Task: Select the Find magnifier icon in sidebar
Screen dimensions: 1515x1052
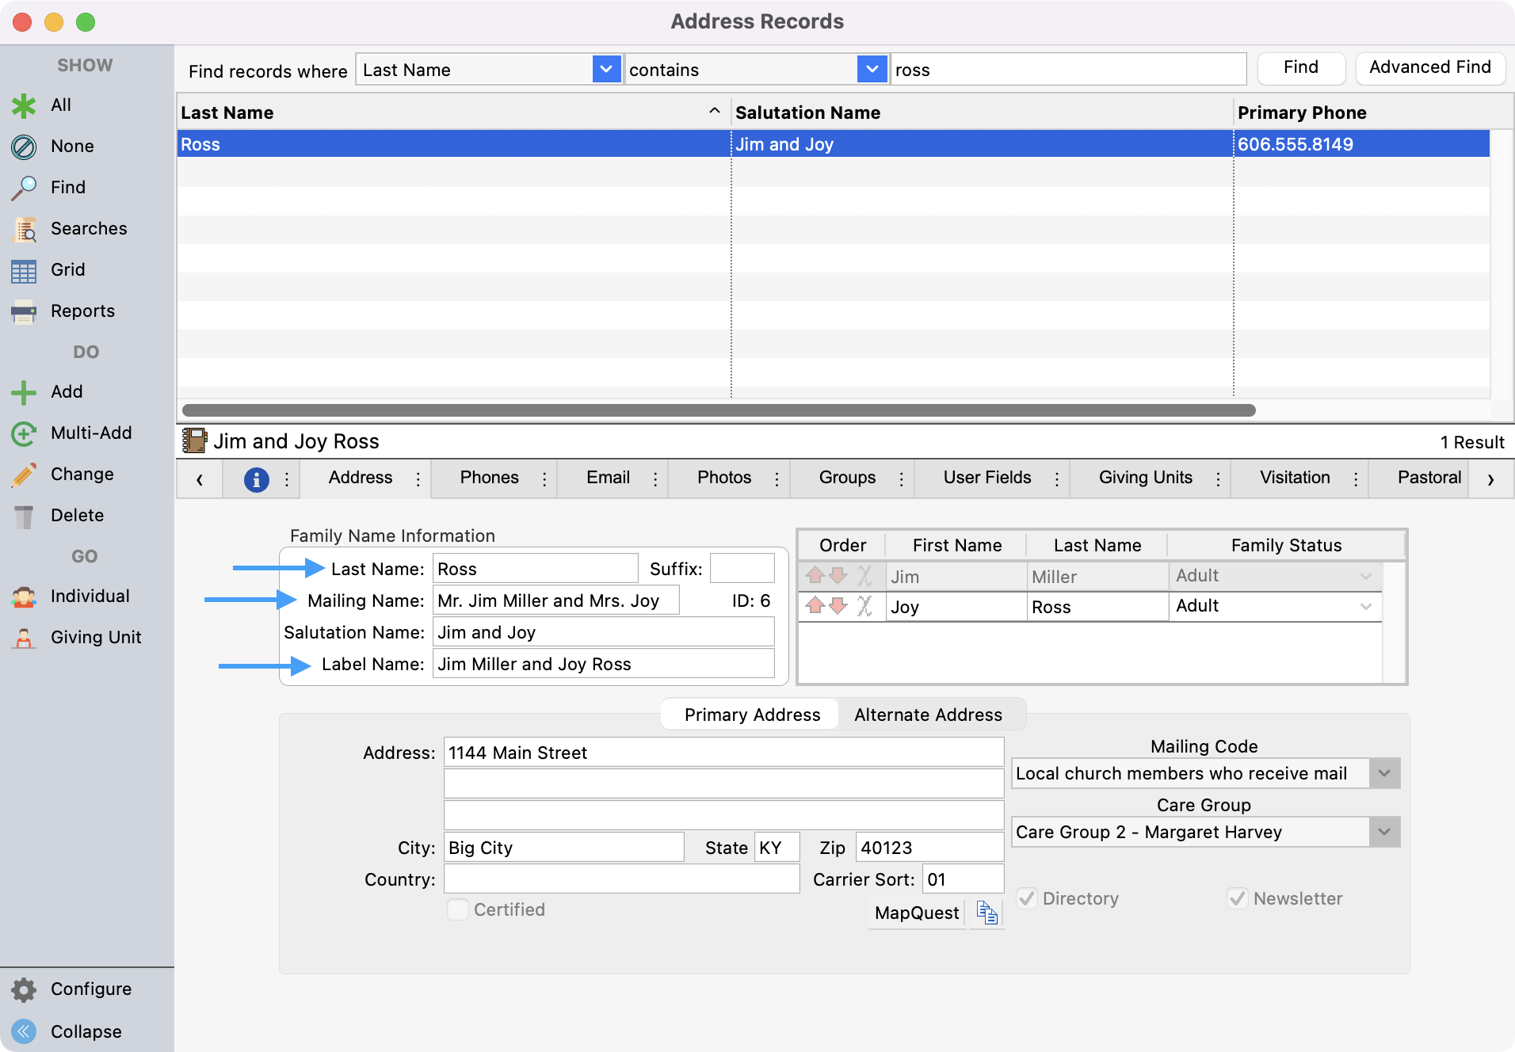Action: [24, 187]
